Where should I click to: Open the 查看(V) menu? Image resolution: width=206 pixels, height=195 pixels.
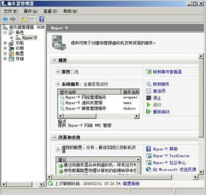[x=50, y=11]
